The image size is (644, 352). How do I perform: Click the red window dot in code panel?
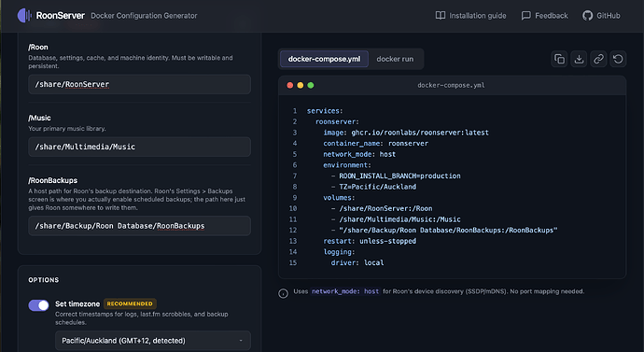(290, 85)
